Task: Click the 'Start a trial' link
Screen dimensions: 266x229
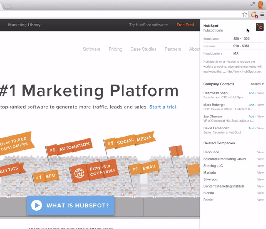Action: click(x=163, y=107)
